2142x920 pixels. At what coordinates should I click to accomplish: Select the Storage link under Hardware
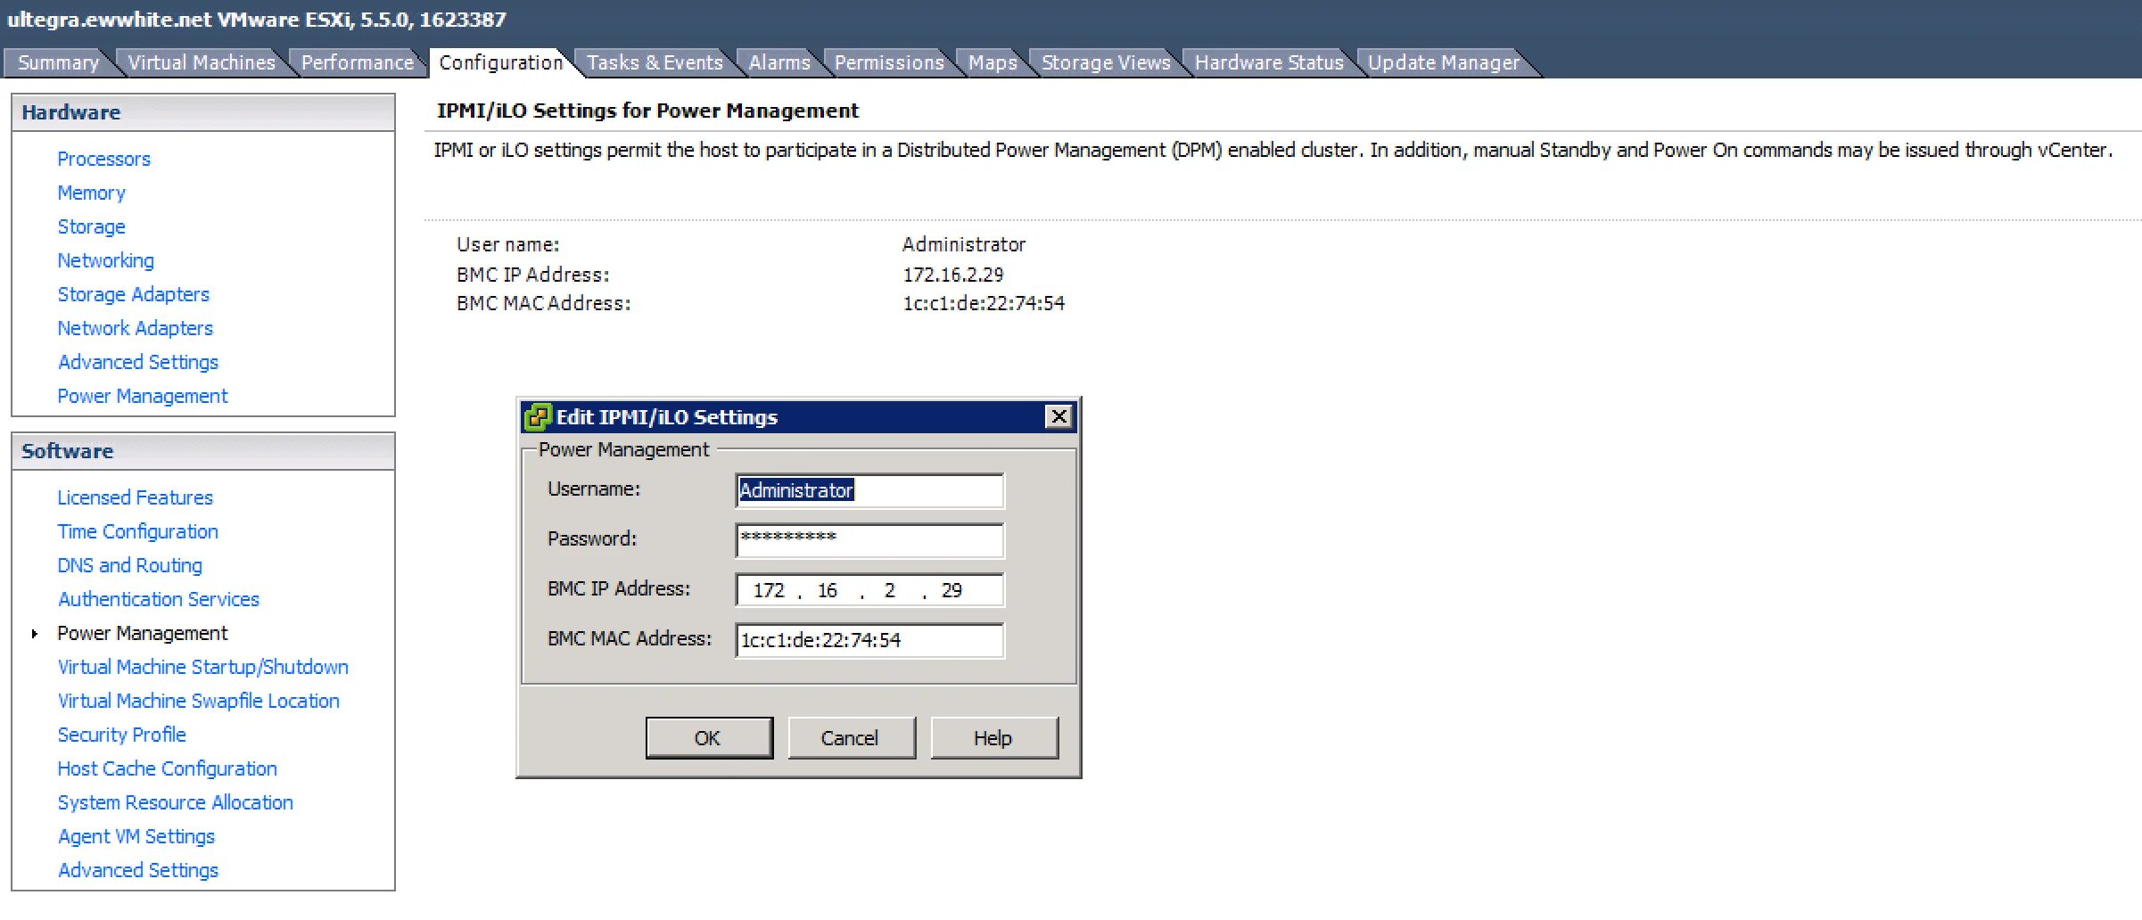click(x=92, y=226)
